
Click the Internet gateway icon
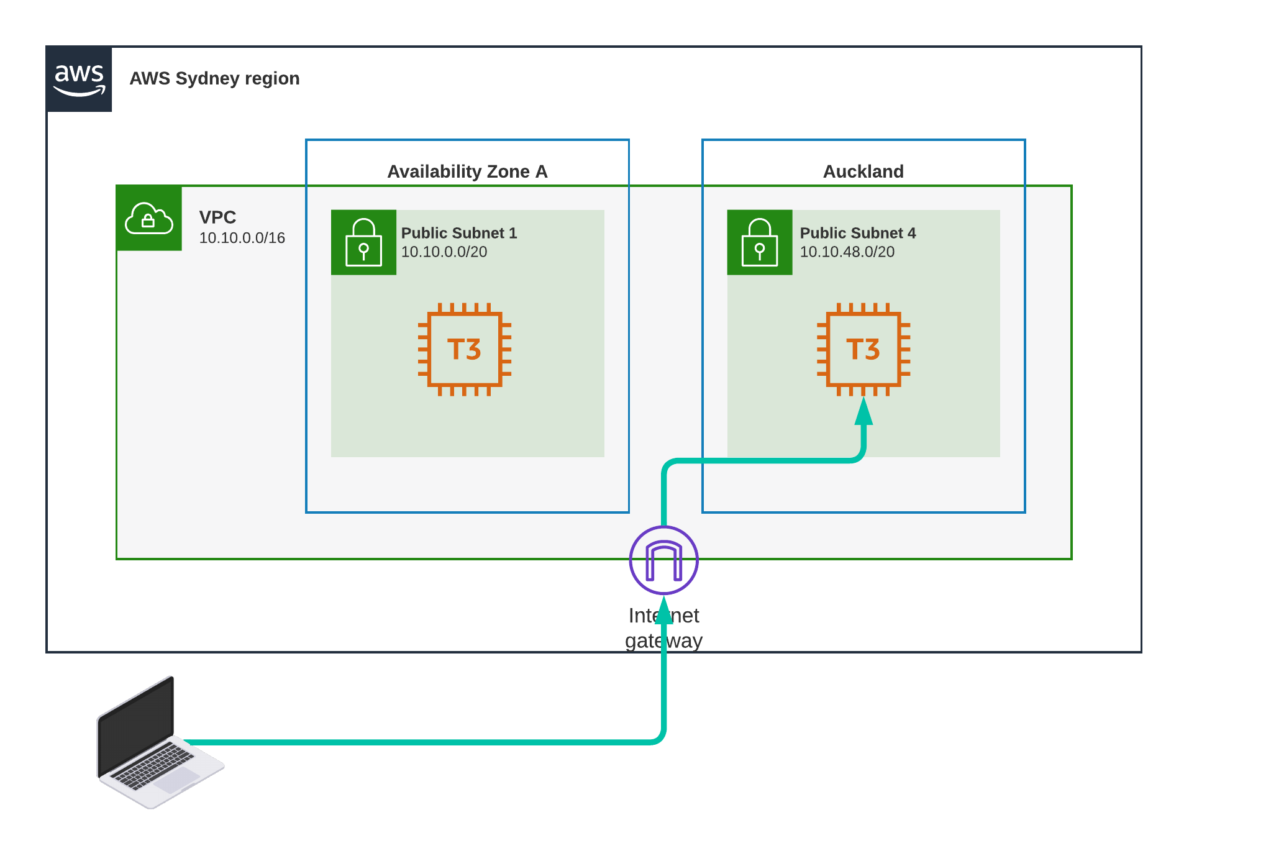point(663,560)
